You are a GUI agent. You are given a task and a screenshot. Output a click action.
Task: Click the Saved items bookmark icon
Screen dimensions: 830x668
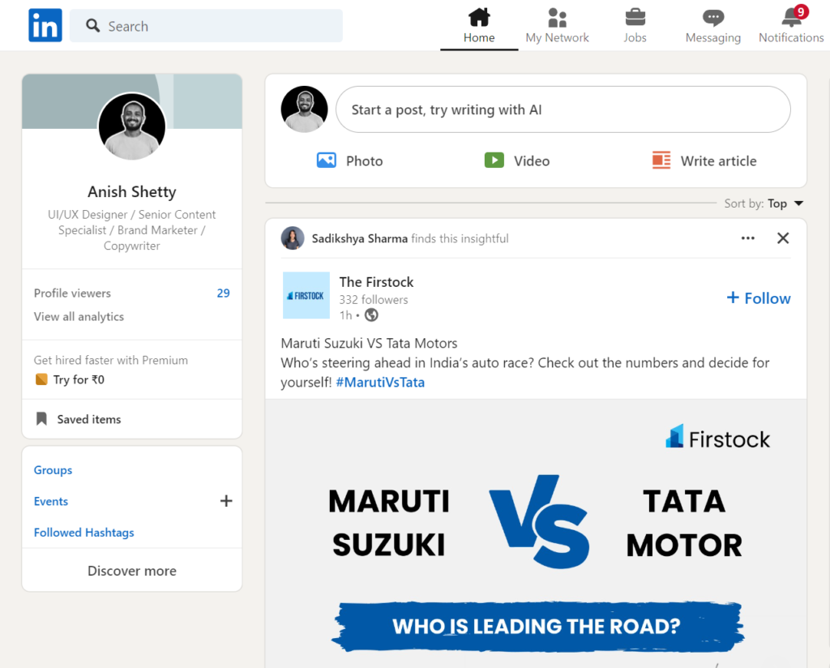(41, 419)
